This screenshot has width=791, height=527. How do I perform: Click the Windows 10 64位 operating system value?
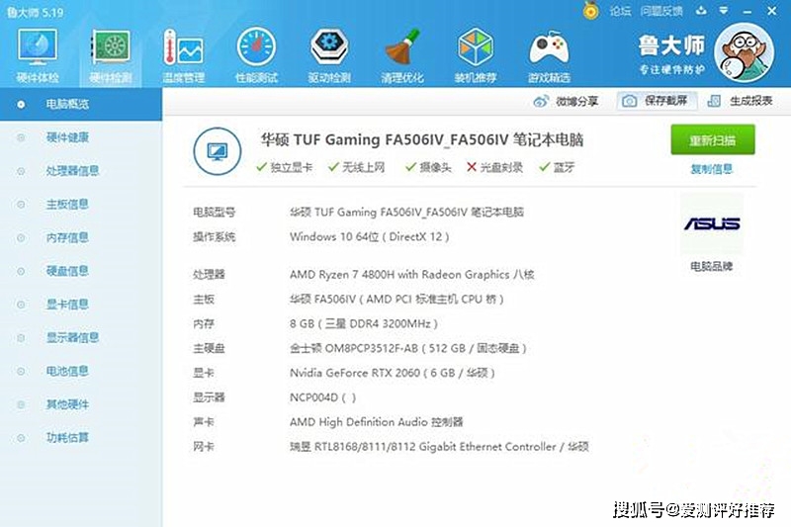click(x=369, y=236)
